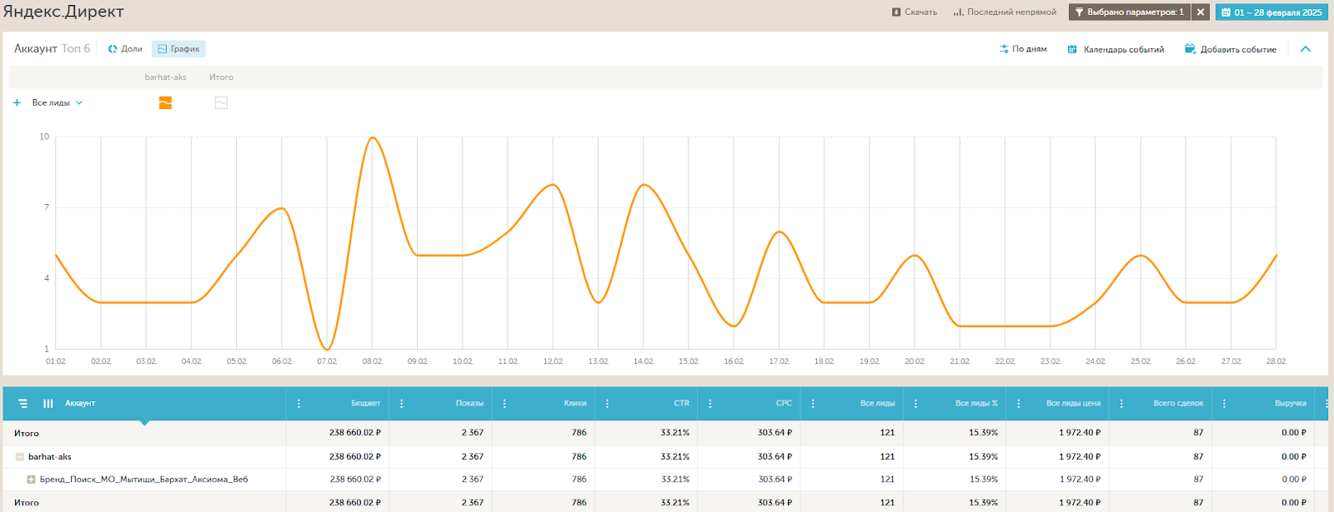The height and width of the screenshot is (512, 1334).
Task: Clear selected filter parameters with the X
Action: click(x=1201, y=12)
